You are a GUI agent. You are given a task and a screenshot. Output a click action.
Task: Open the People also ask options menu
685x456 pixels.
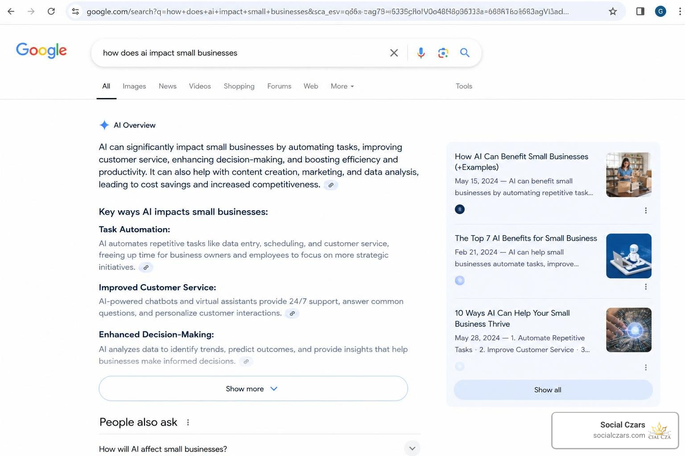tap(188, 422)
